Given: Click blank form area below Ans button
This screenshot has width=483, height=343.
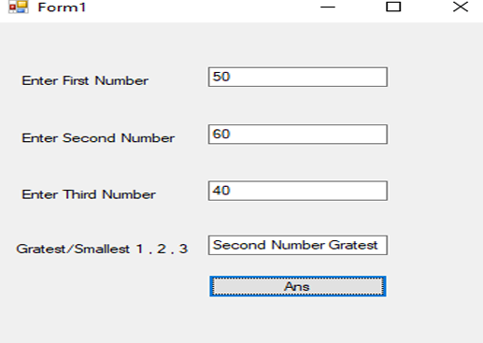Looking at the screenshot, I should point(298,321).
